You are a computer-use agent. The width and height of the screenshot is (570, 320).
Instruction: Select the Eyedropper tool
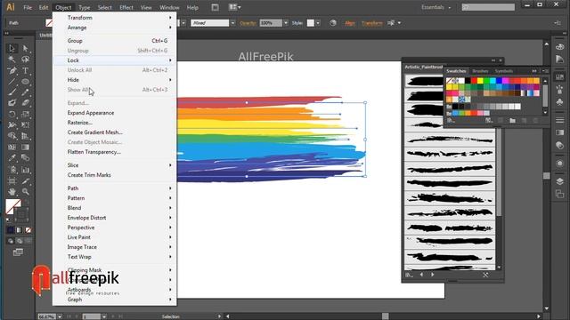12,158
